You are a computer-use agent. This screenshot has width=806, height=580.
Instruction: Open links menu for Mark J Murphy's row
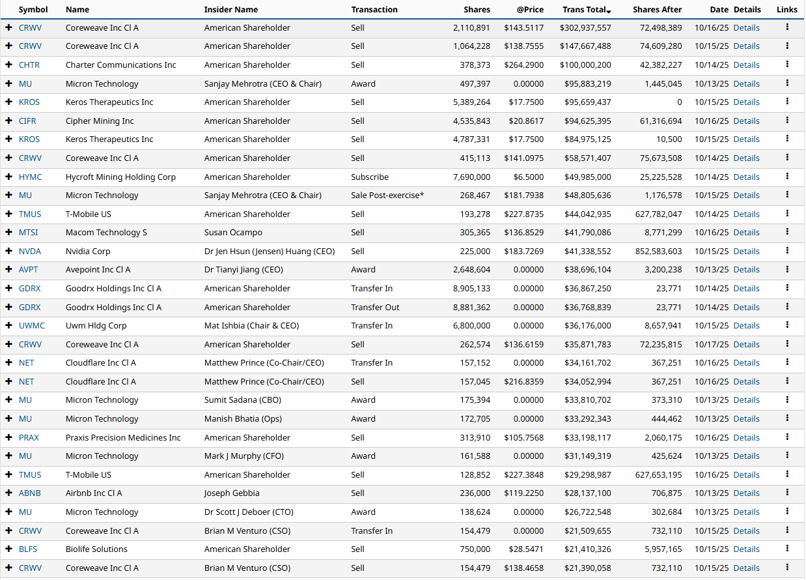(787, 456)
